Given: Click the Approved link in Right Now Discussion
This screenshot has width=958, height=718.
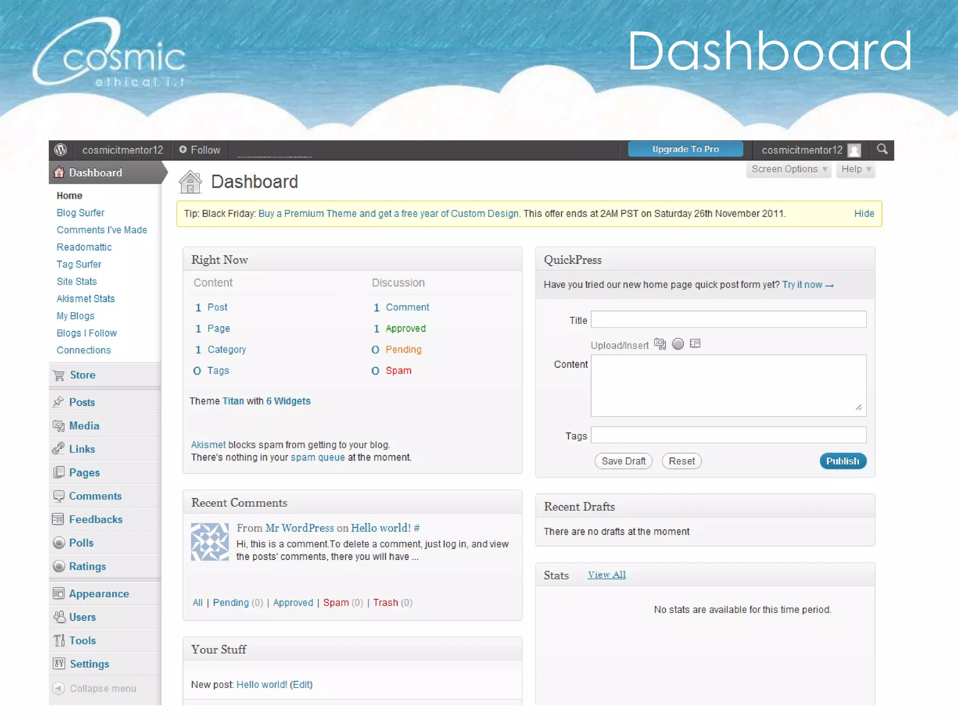Looking at the screenshot, I should (406, 329).
